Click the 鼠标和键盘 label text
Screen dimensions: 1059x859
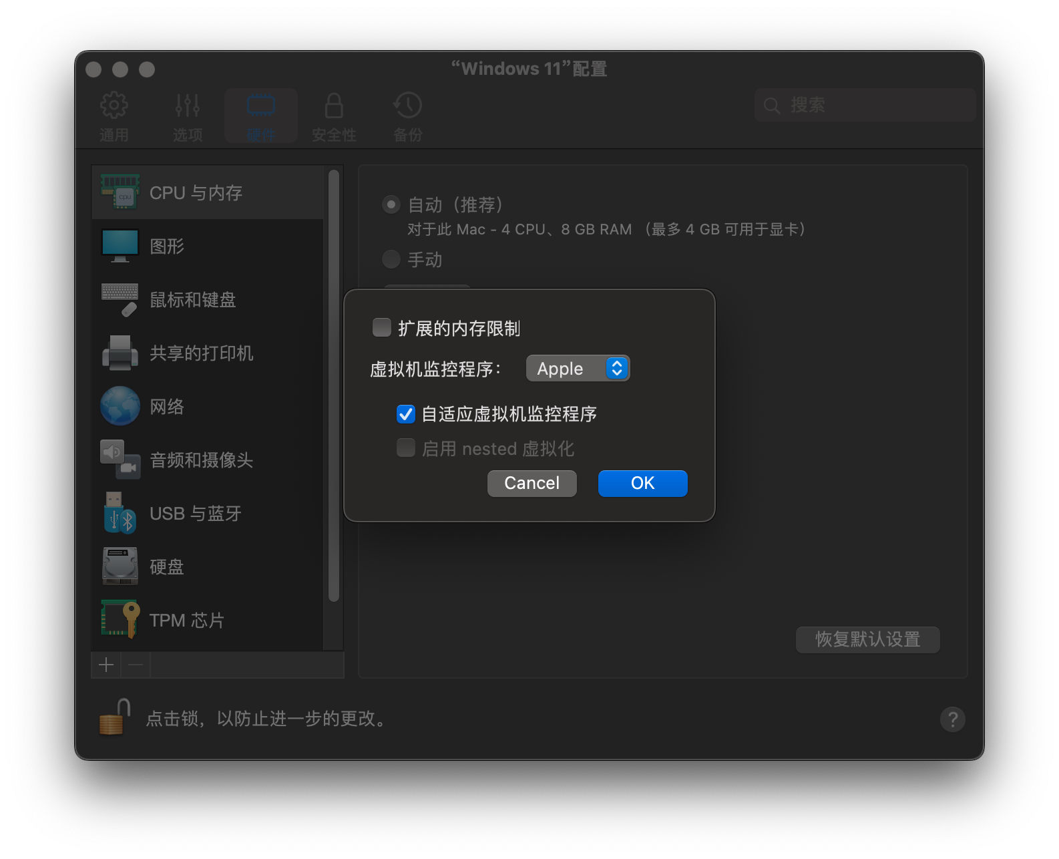click(x=193, y=299)
